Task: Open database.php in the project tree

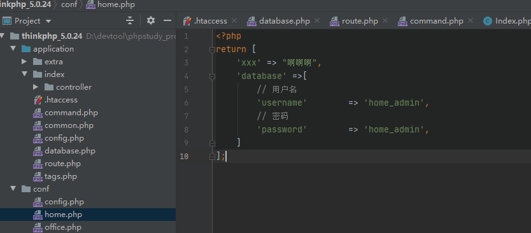Action: [70, 151]
